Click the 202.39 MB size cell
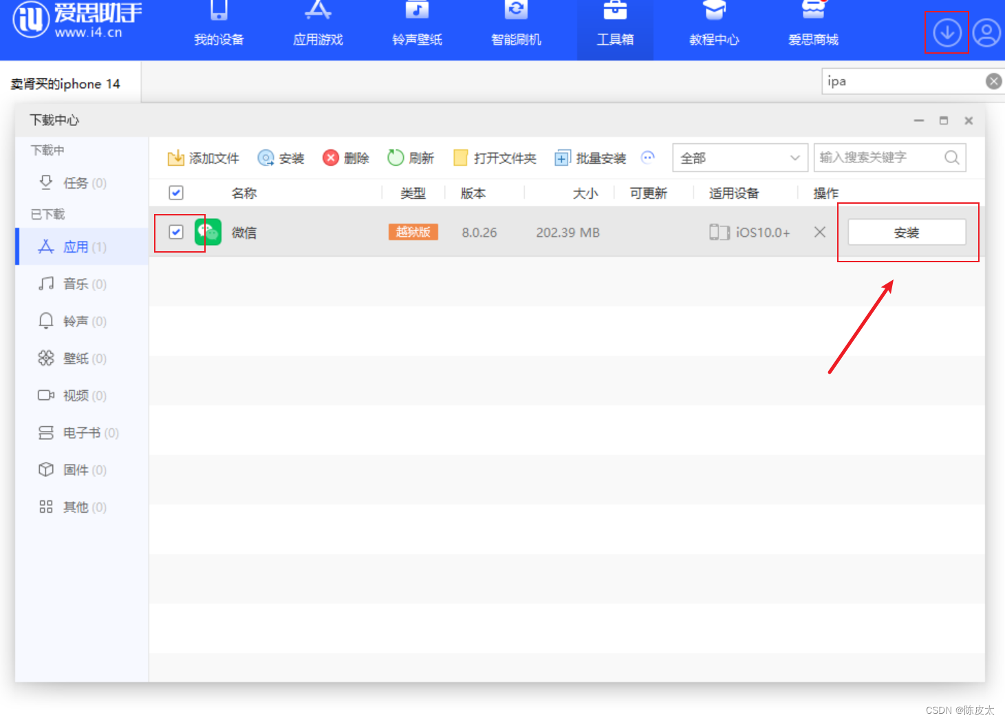 tap(568, 233)
